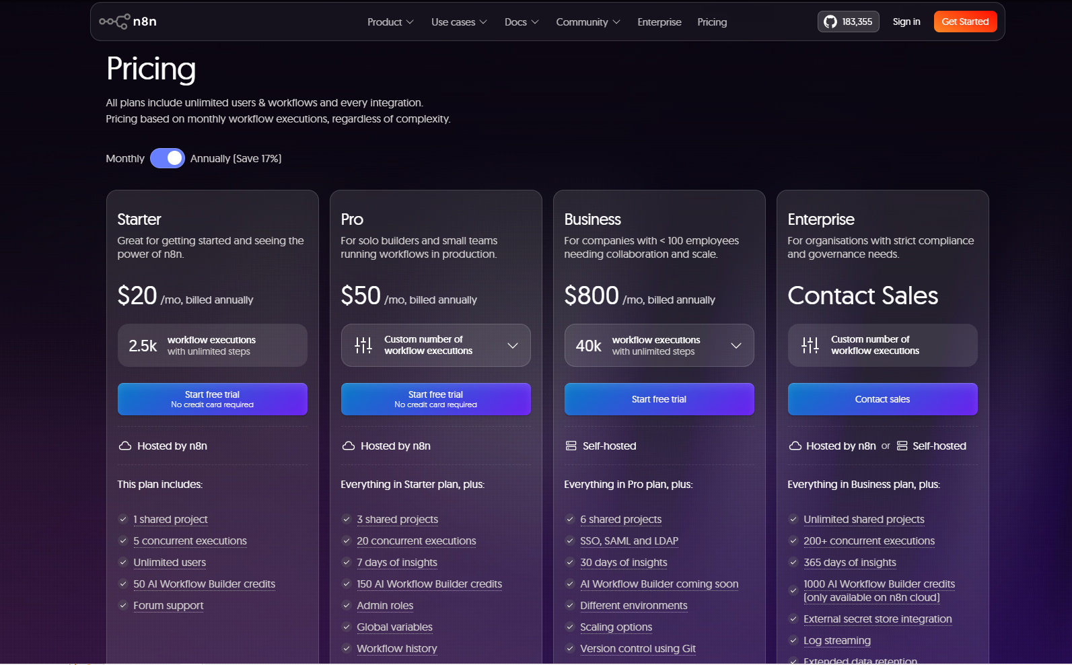Open the 150 AI Workflow Builder credits link

tap(429, 584)
